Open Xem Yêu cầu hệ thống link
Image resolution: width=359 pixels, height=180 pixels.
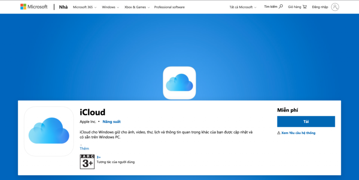[298, 133]
